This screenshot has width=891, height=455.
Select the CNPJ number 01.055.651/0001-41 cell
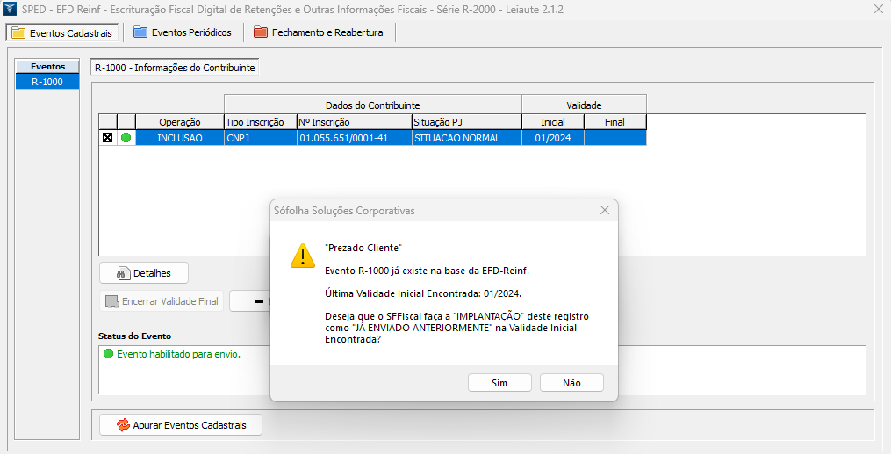(355, 138)
